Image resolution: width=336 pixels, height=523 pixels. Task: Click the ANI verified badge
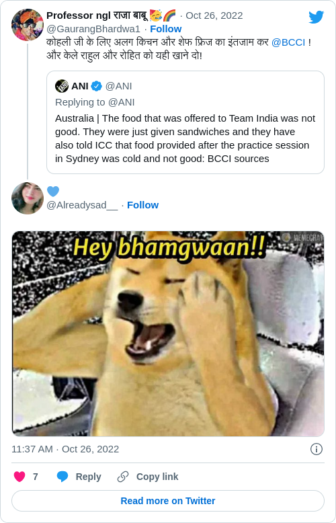coord(96,86)
